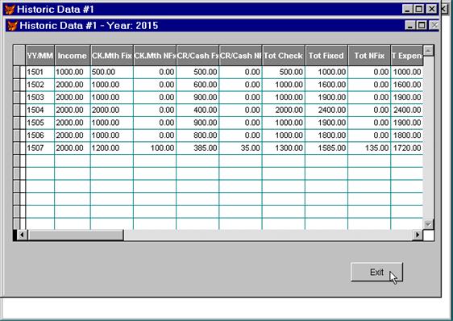Select the Tot Fixed column header
This screenshot has width=453, height=321.
point(326,56)
